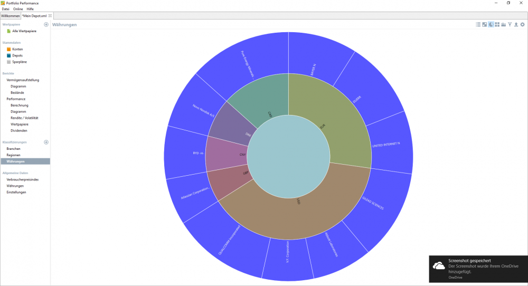Screen dimensions: 528x286
Task: Open the gear settings icon in toolbar
Action: point(522,25)
